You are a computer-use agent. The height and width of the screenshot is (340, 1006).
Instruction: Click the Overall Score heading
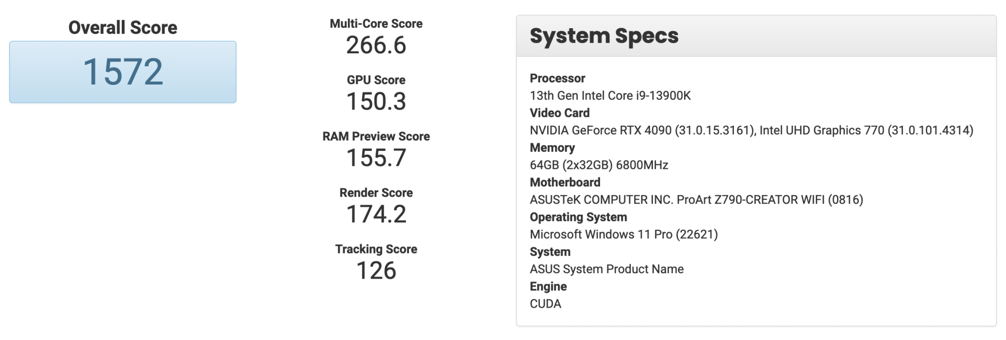click(x=123, y=28)
